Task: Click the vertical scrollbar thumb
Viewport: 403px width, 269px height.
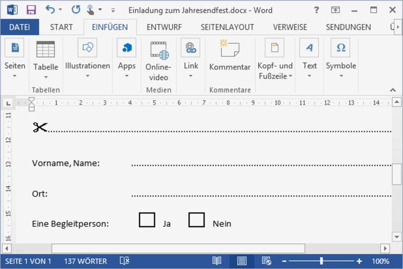Action: (x=397, y=174)
